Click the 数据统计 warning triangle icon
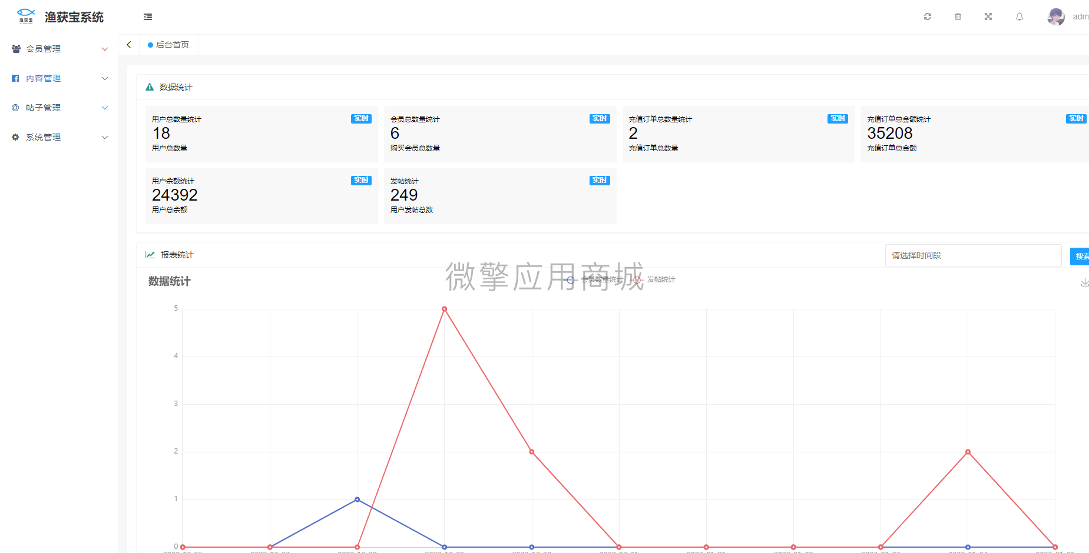The height and width of the screenshot is (553, 1089). pos(150,87)
